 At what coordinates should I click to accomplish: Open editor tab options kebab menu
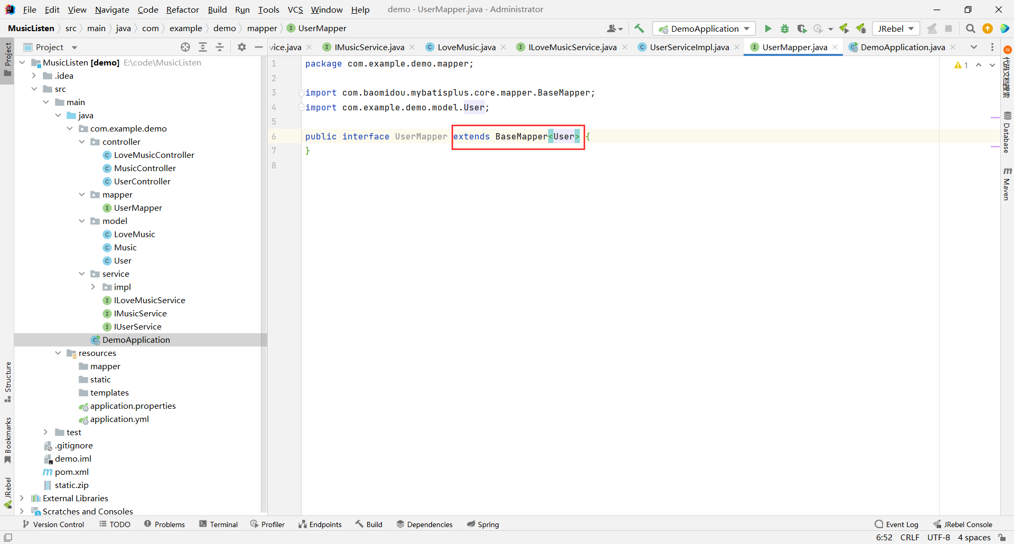[x=992, y=47]
